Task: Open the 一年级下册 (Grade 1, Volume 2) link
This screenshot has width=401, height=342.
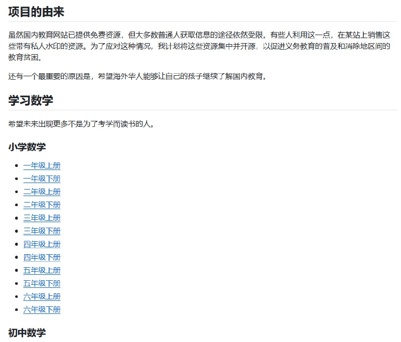Action: click(42, 179)
